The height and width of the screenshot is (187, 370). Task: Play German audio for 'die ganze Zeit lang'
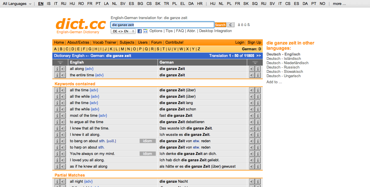click(x=252, y=103)
